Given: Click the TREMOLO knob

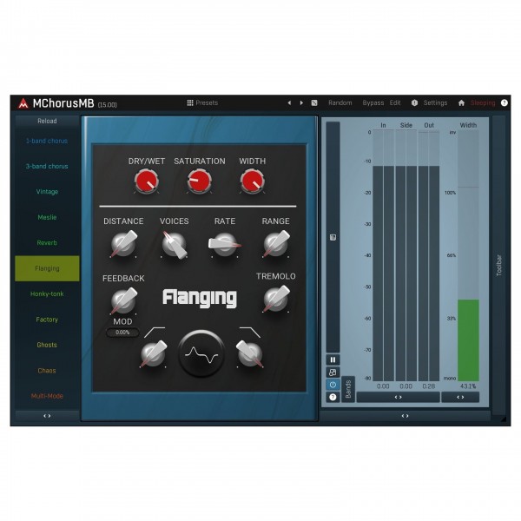Looking at the screenshot, I should pyautogui.click(x=276, y=300).
